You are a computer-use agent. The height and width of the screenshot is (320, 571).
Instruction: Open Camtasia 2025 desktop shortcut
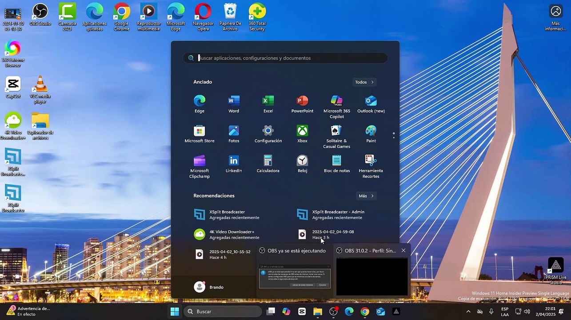(67, 17)
